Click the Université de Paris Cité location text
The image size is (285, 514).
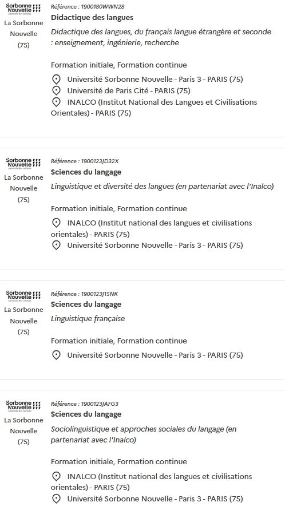(129, 90)
